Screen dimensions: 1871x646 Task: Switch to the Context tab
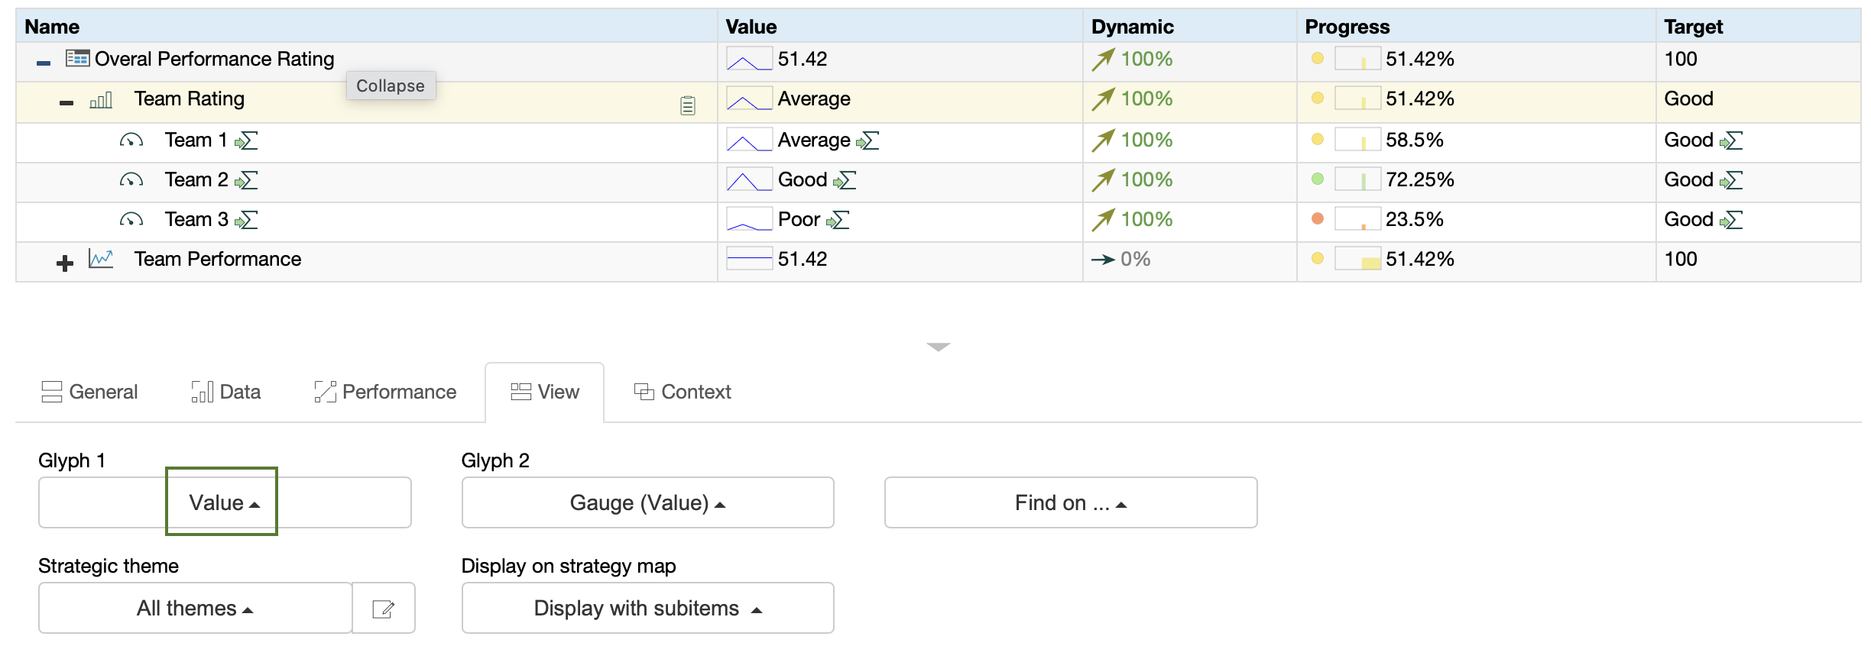[x=683, y=392]
